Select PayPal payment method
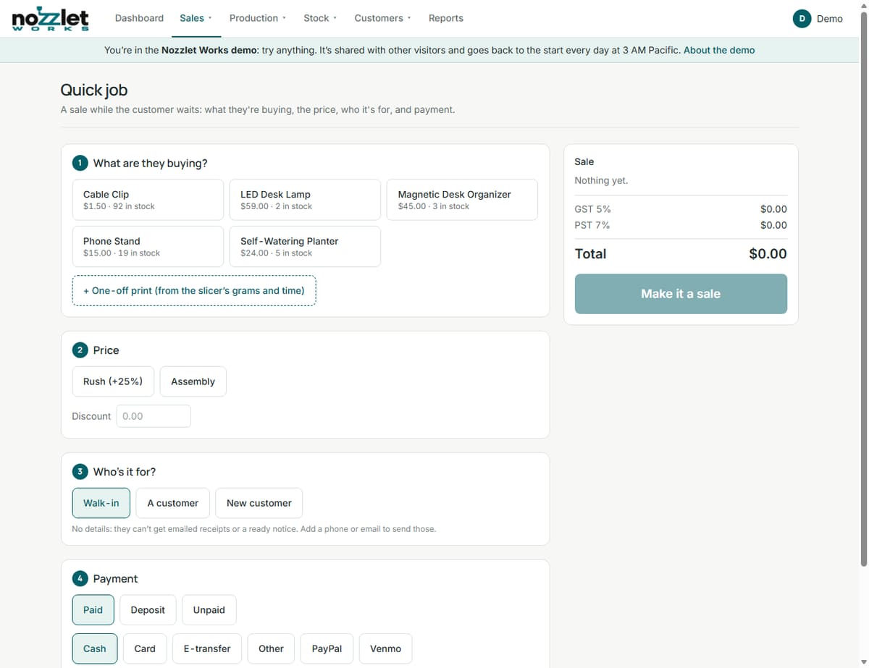Viewport: 869px width, 668px height. [x=327, y=648]
